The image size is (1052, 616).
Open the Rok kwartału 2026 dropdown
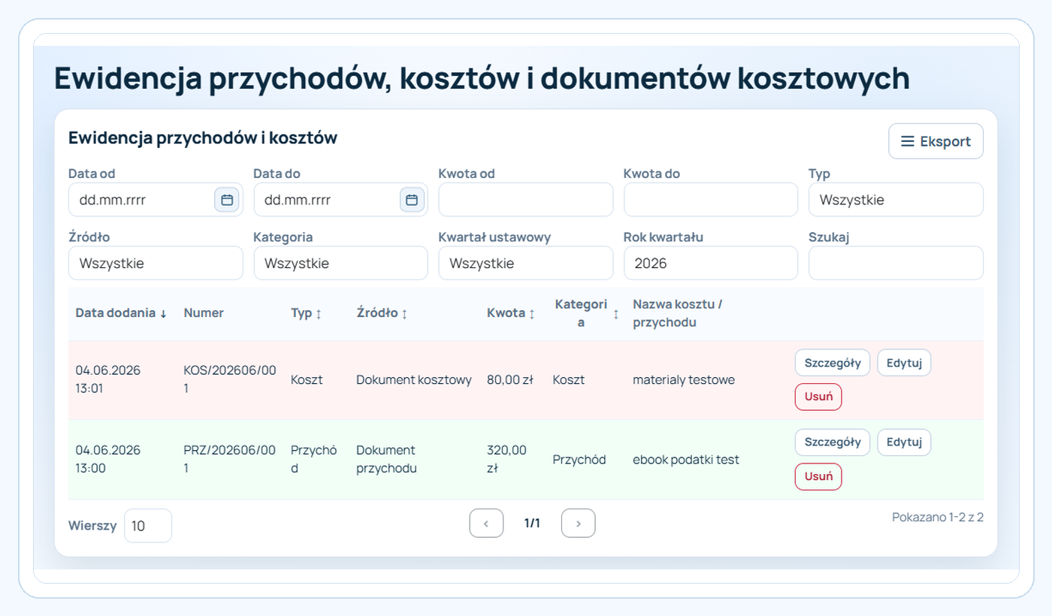point(710,264)
